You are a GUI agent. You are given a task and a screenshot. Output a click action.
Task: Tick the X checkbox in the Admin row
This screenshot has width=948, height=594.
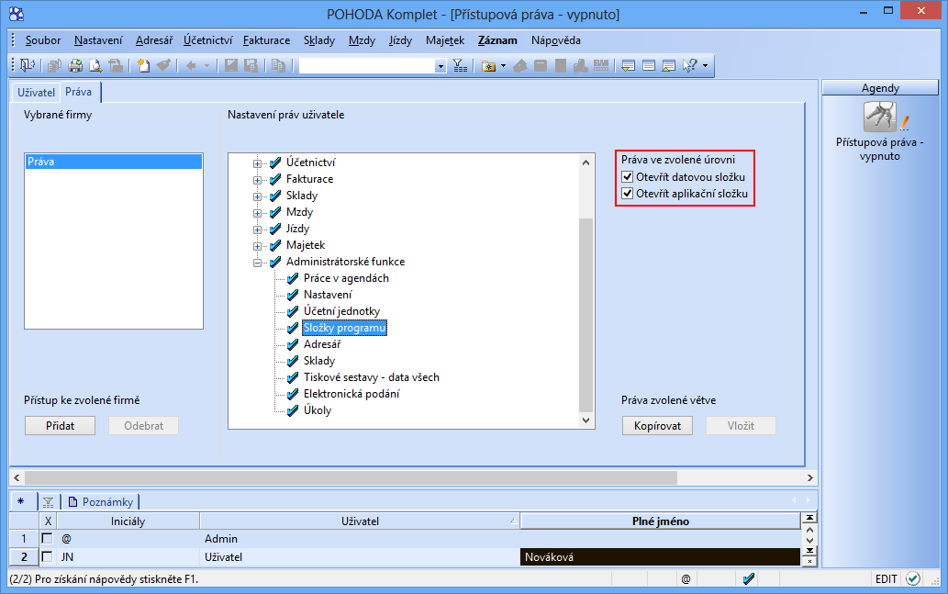click(x=47, y=538)
